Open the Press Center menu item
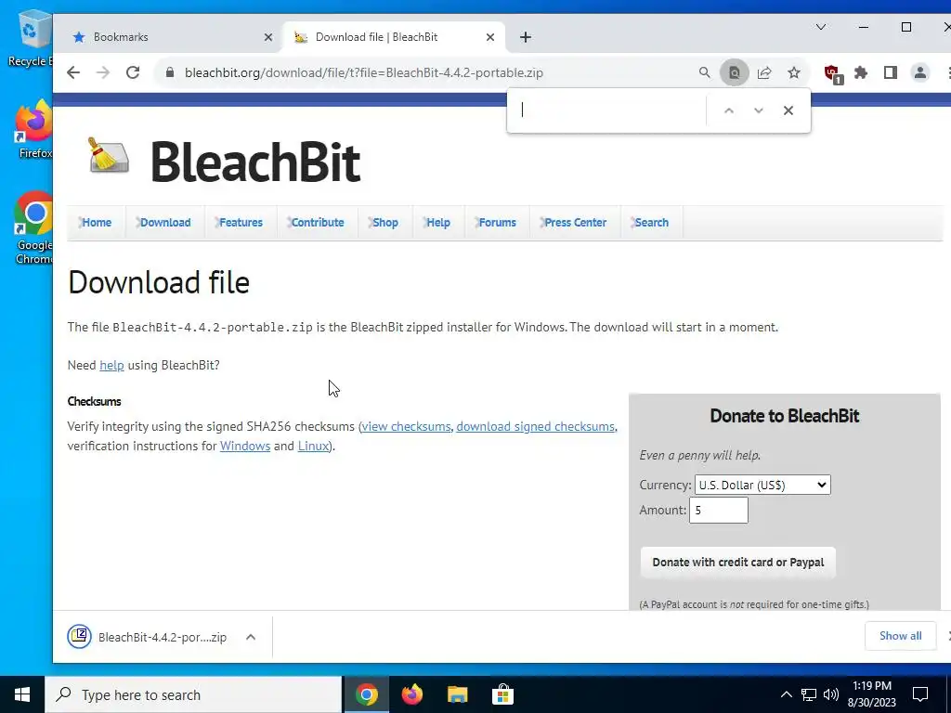 [x=575, y=223]
